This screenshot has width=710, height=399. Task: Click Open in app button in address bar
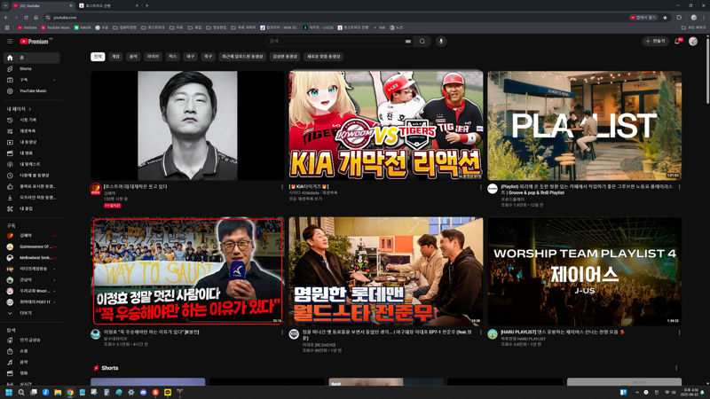[643, 17]
